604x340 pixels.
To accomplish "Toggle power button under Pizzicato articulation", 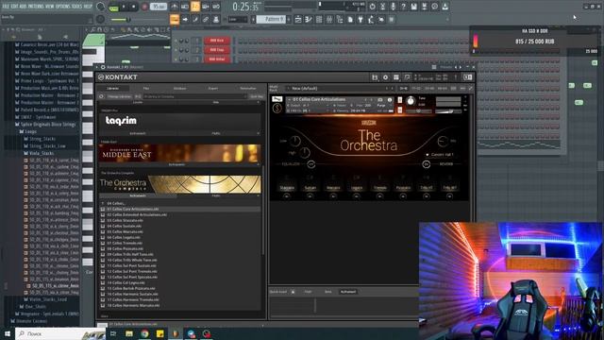I will point(403,196).
